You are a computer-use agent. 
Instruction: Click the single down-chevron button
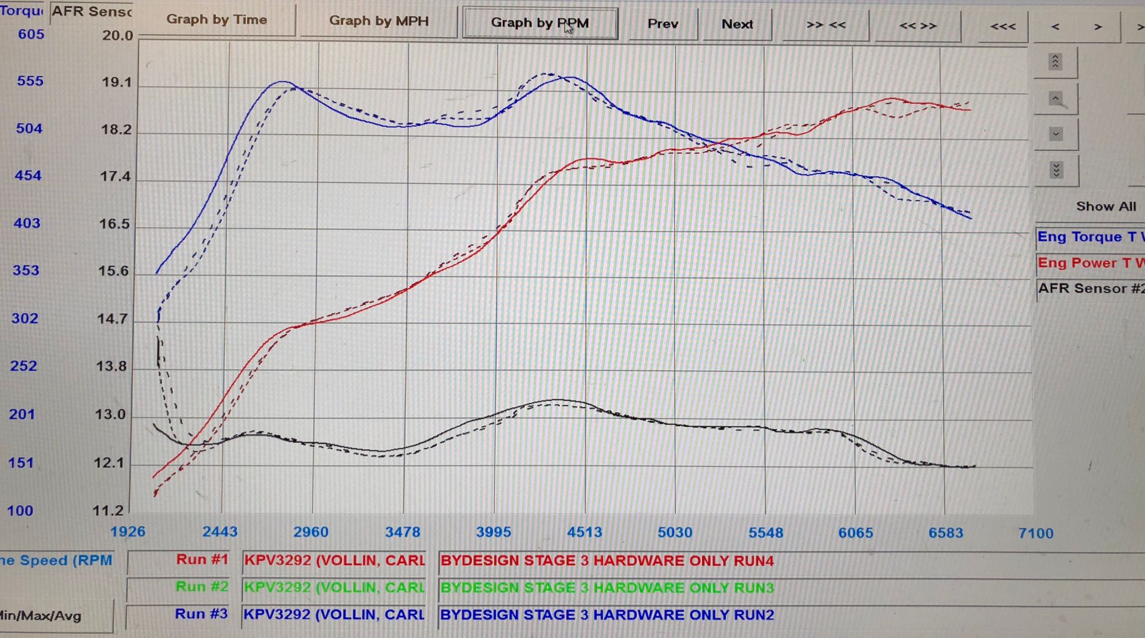coord(1056,134)
